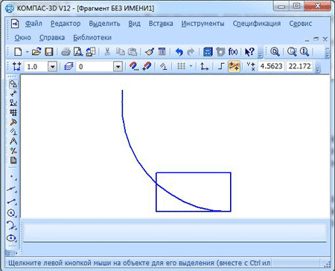The width and height of the screenshot is (335, 271).
Task: Open the Редактор menu
Action: (66, 24)
